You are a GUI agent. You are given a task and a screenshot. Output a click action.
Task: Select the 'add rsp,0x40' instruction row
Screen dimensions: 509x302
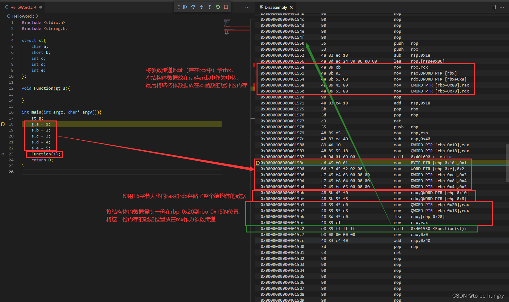381,241
